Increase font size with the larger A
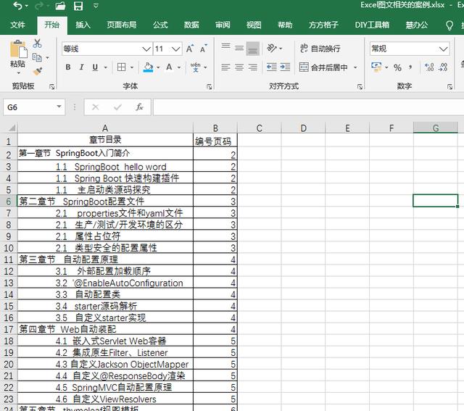This screenshot has height=411, width=464. pyautogui.click(x=190, y=49)
